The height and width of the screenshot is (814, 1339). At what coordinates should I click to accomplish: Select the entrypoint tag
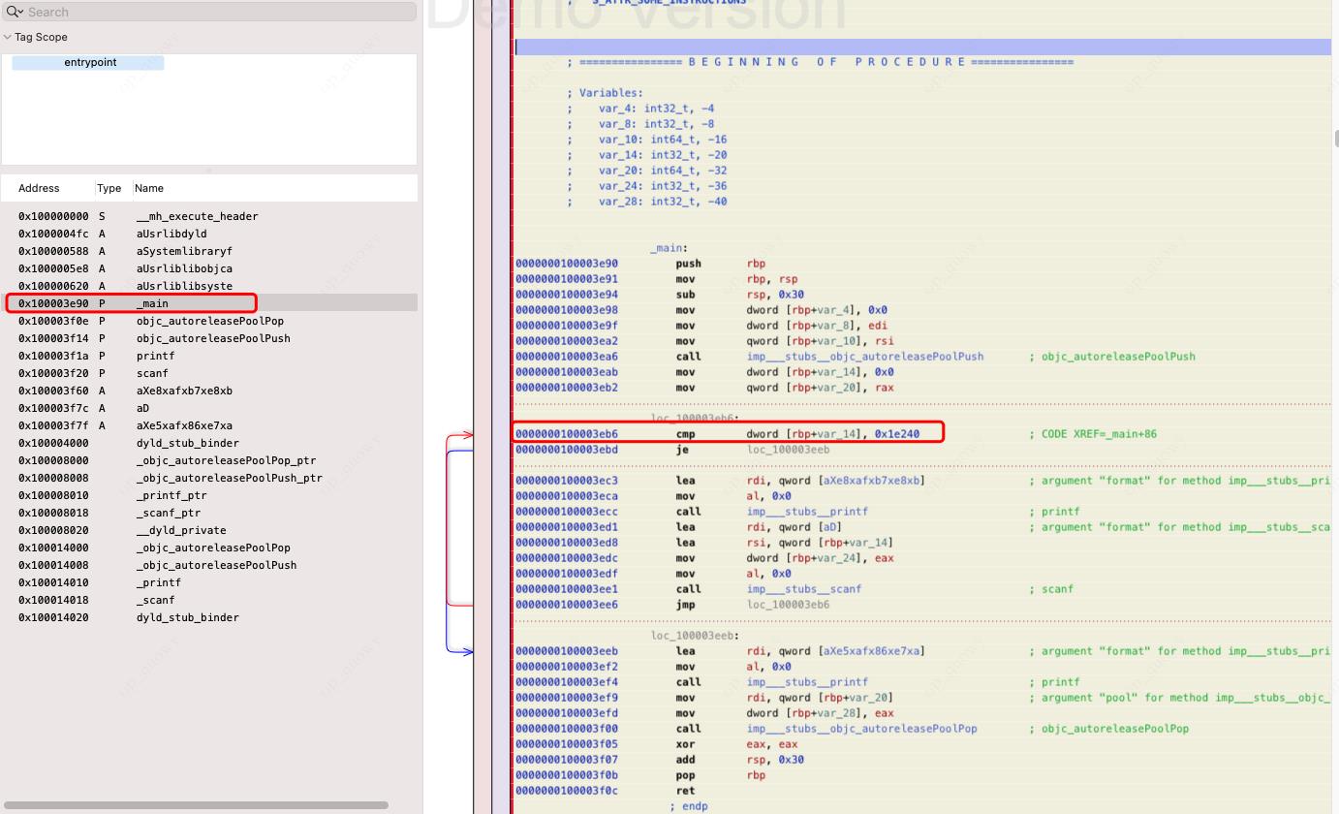(90, 62)
